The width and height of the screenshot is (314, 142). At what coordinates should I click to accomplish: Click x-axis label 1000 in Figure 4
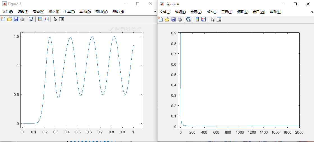click(240, 132)
